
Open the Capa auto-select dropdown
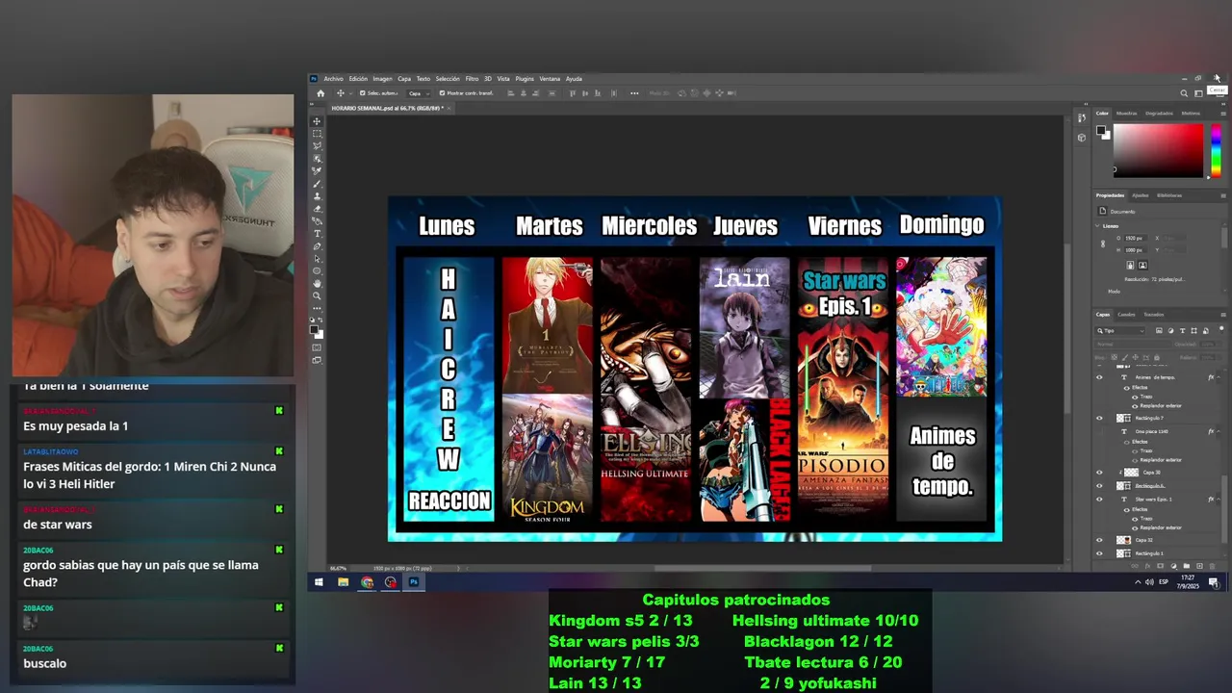tap(420, 93)
